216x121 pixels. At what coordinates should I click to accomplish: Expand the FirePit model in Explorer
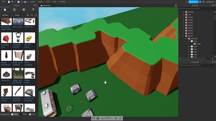click(x=183, y=17)
